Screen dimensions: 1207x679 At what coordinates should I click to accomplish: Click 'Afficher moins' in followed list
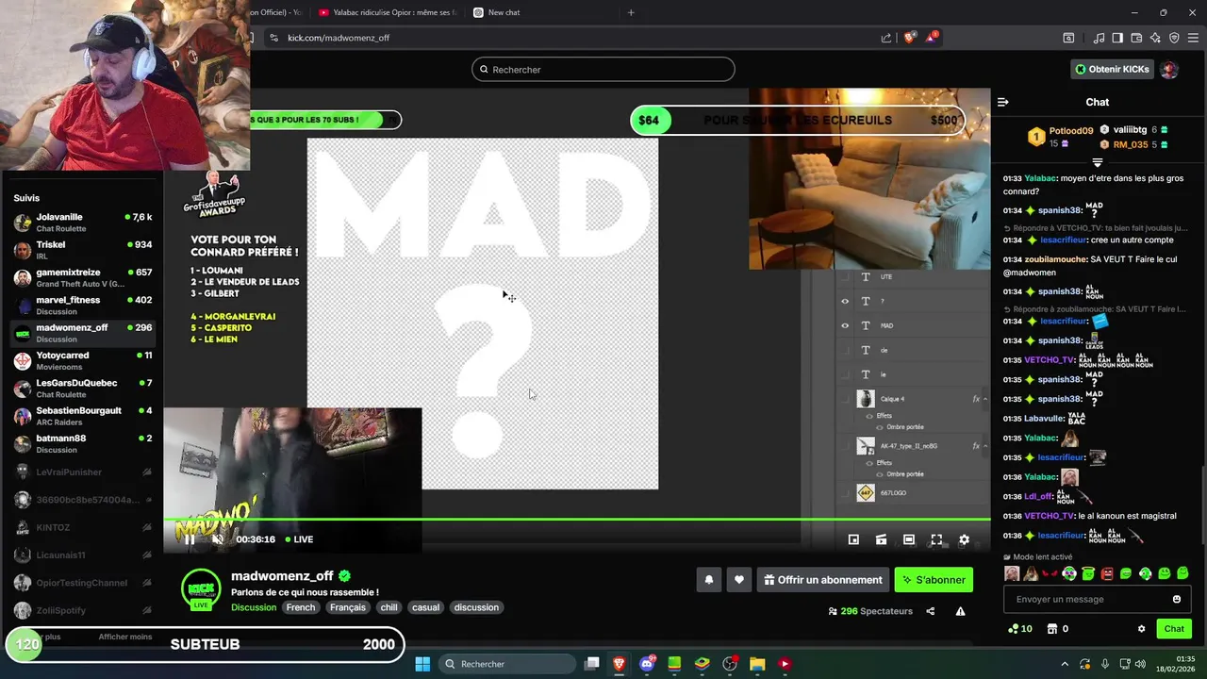coord(125,637)
